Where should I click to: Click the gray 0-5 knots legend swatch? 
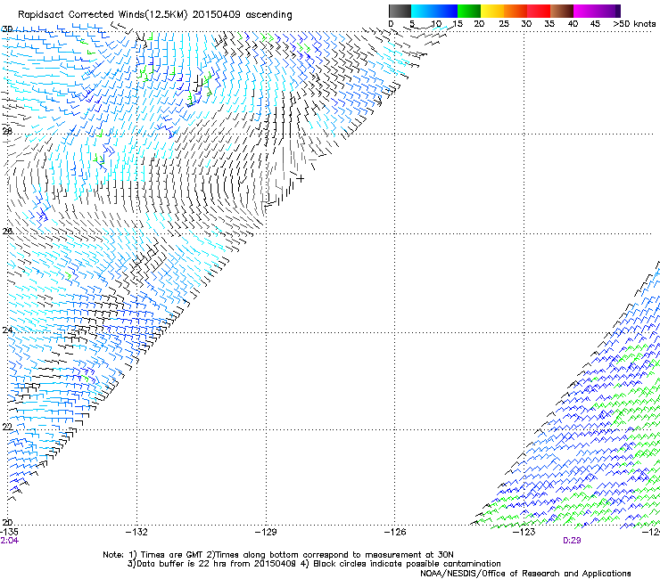[x=400, y=11]
